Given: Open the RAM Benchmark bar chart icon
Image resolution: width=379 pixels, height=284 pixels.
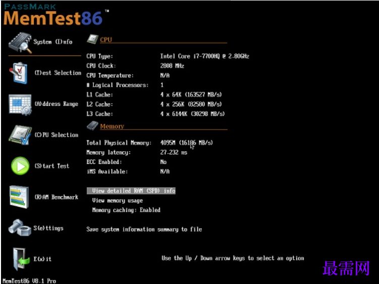Looking at the screenshot, I should (x=19, y=197).
